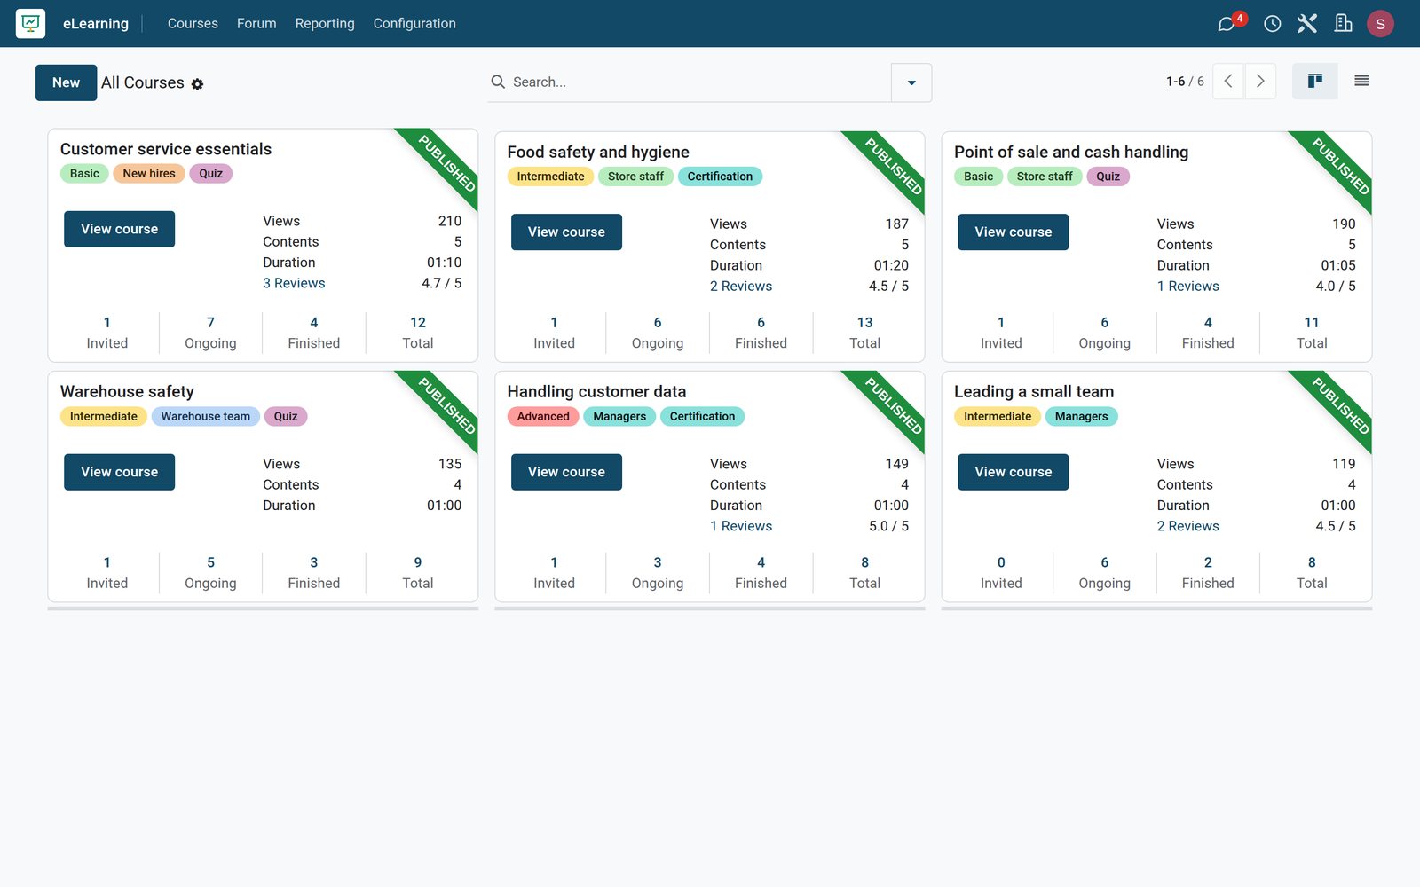This screenshot has width=1420, height=887.
Task: View the Customer service essentials course
Action: 119,229
